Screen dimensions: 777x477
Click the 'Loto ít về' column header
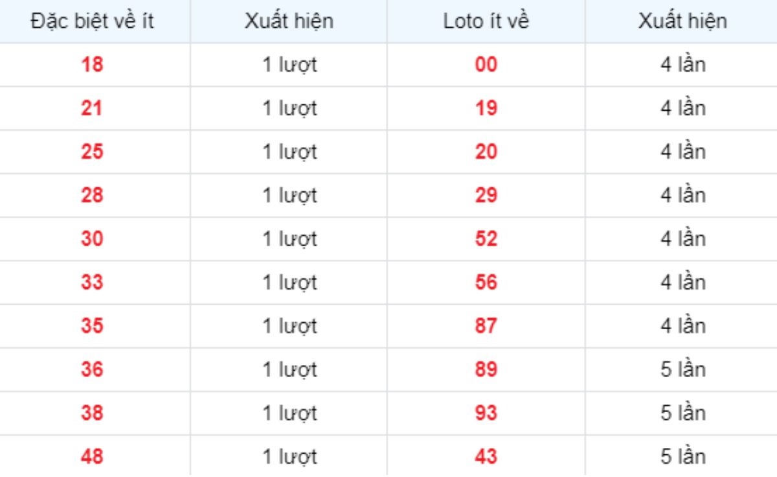(x=486, y=21)
